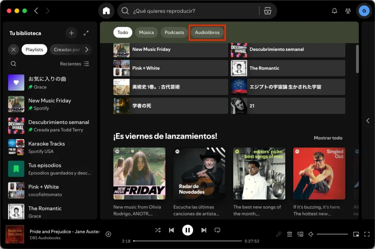Viewport: 375px width, 249px height.
Task: Open Radar de Novedades card
Action: point(199,173)
